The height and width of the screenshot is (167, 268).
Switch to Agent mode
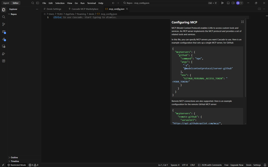6,3
